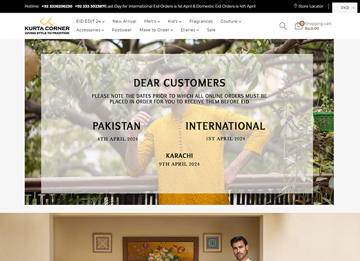The image size is (360, 261).
Task: Expand the EID EDIT 24 menu
Action: 90,21
